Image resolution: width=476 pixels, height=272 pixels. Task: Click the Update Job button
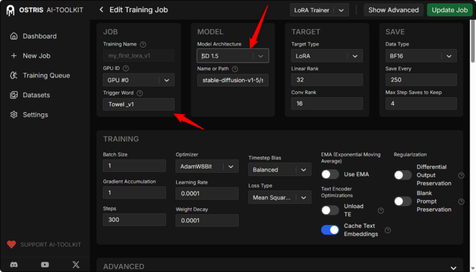[x=451, y=10]
